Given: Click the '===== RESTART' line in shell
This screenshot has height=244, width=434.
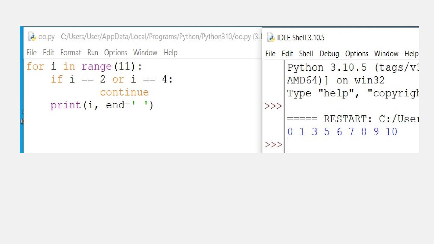Looking at the screenshot, I should point(353,119).
